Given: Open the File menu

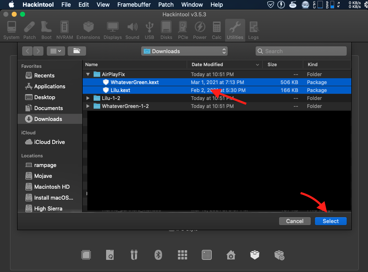Looking at the screenshot, I should 66,5.
